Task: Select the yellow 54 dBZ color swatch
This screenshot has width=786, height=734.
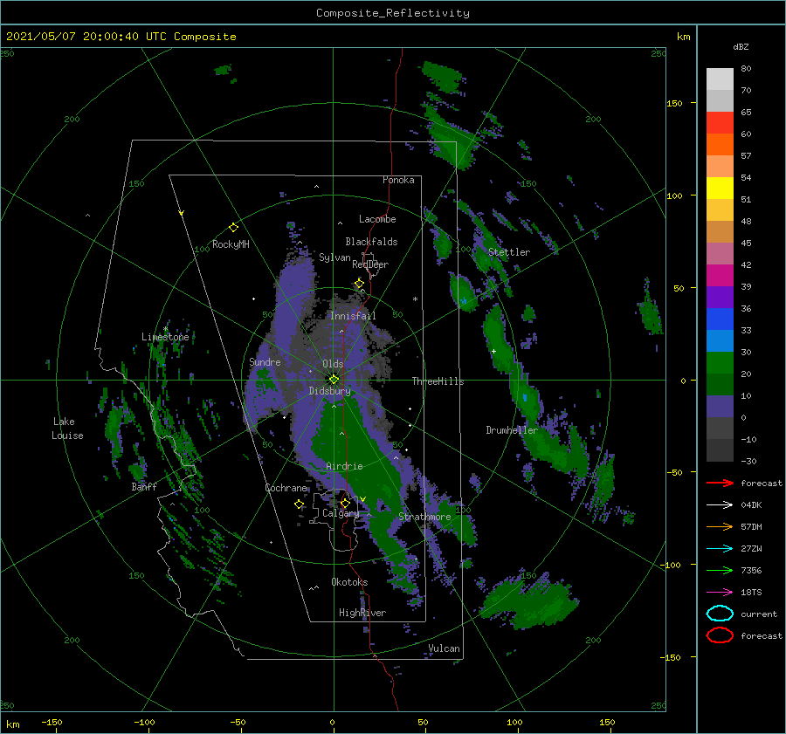Action: point(720,188)
